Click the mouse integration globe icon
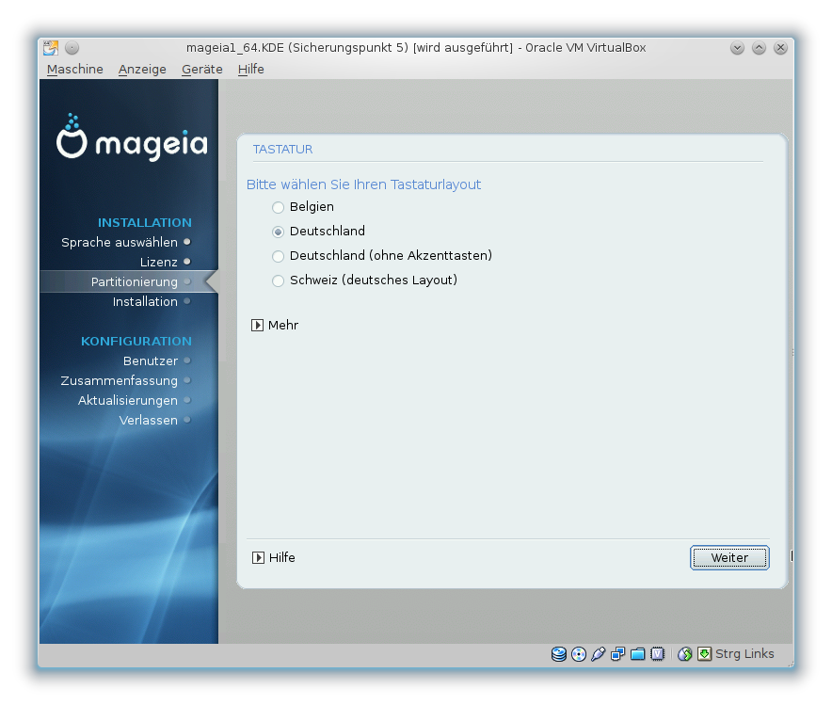 coord(684,654)
